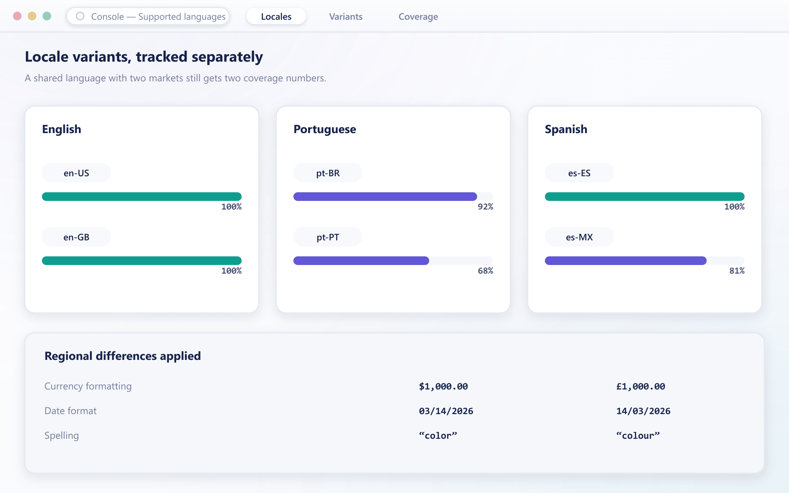
Task: Click the 03/14/2026 date value
Action: click(446, 411)
